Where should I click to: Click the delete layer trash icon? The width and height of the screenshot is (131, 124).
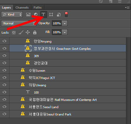point(120,1)
